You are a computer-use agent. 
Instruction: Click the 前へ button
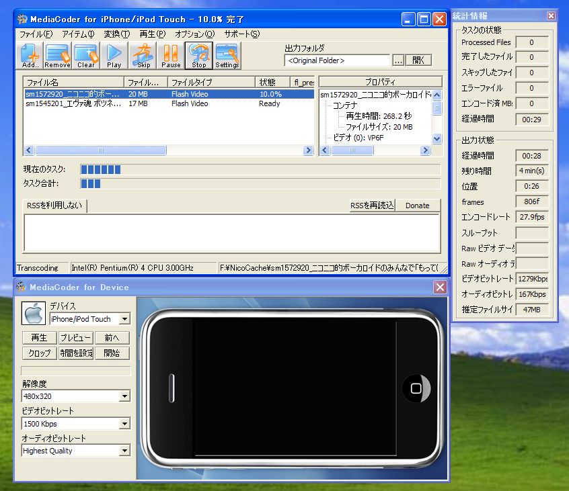112,338
